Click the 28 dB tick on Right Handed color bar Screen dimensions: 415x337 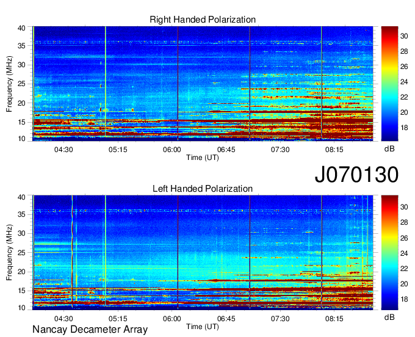click(x=404, y=51)
